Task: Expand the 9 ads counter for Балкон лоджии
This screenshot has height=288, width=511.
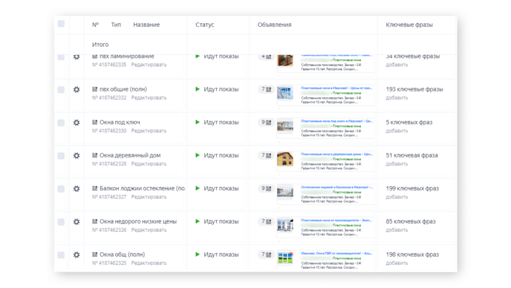Action: [267, 189]
